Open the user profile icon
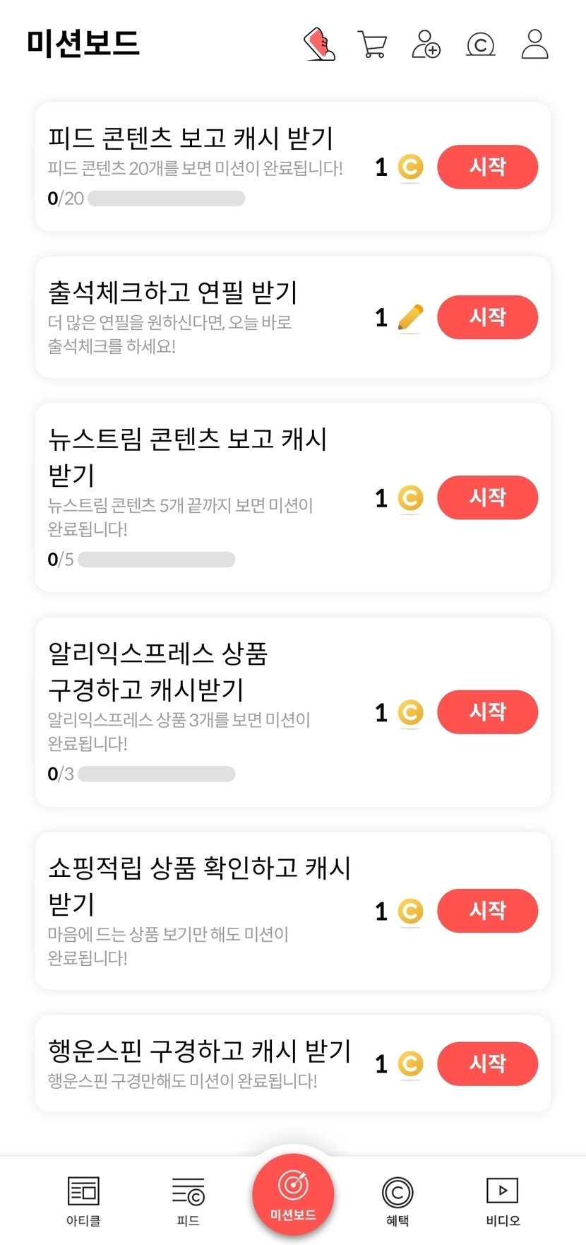This screenshot has height=1245, width=586. (534, 45)
